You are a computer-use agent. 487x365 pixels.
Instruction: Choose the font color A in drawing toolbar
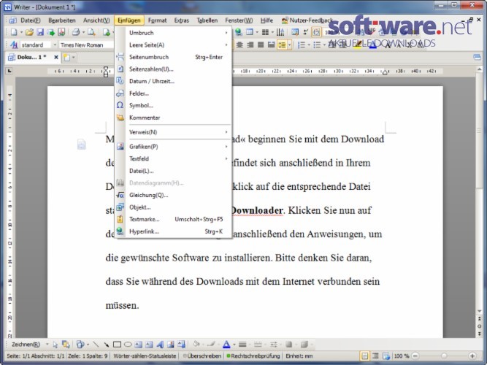(226, 344)
